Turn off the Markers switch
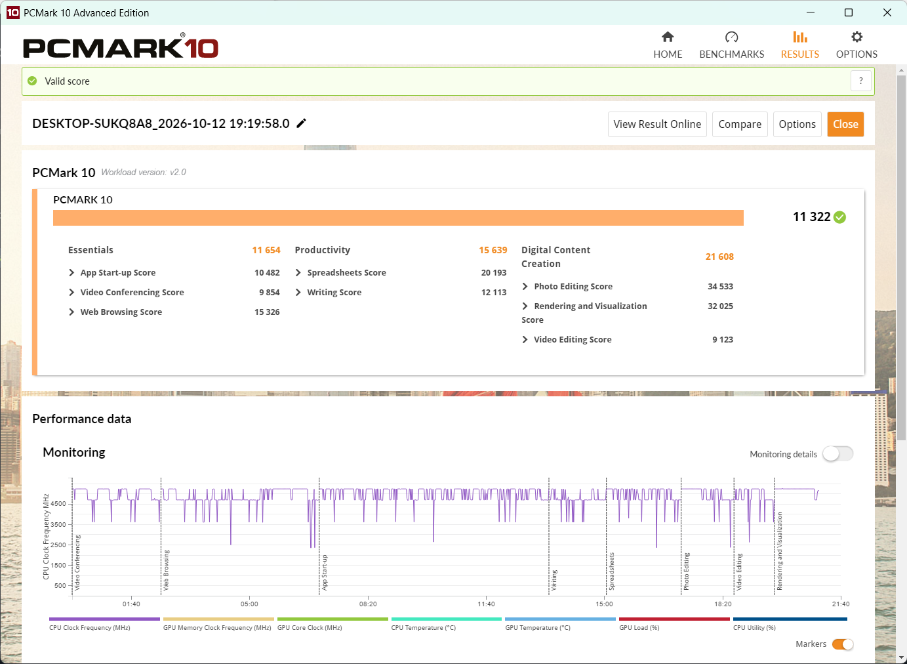The height and width of the screenshot is (664, 907). 843,644
